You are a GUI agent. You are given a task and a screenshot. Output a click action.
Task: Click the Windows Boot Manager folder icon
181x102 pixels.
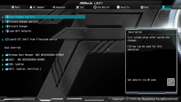point(7,55)
